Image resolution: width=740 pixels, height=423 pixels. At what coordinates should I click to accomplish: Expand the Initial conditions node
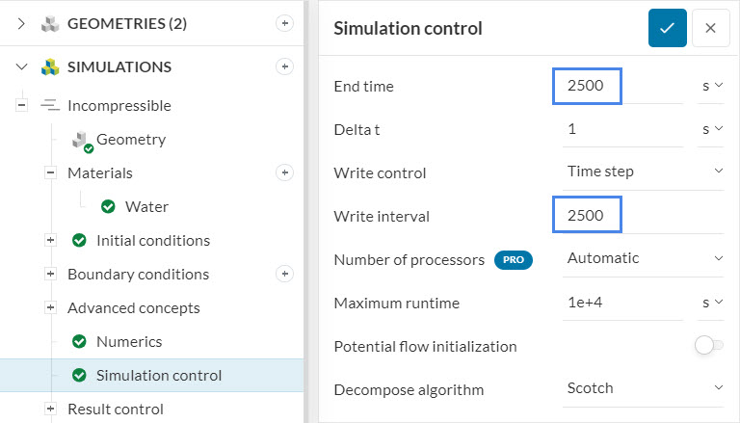(x=50, y=240)
